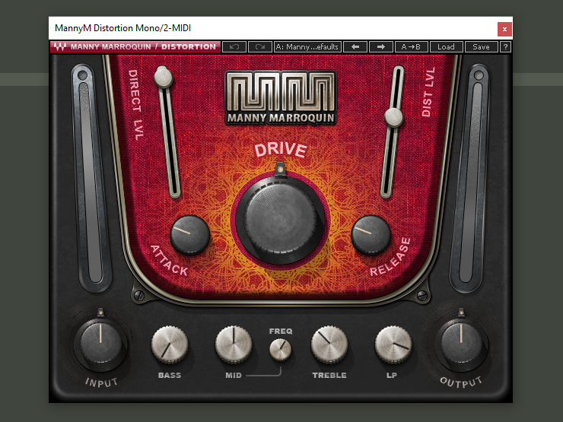Click the Attack knob
Image resolution: width=563 pixels, height=422 pixels.
pos(190,235)
